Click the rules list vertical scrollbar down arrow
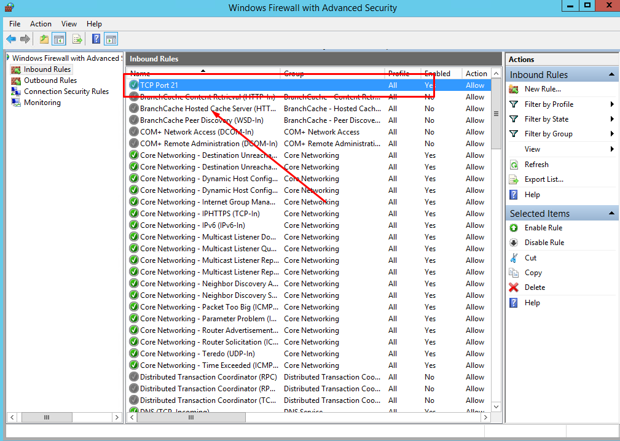Screen dimensions: 620x441 click(496, 406)
